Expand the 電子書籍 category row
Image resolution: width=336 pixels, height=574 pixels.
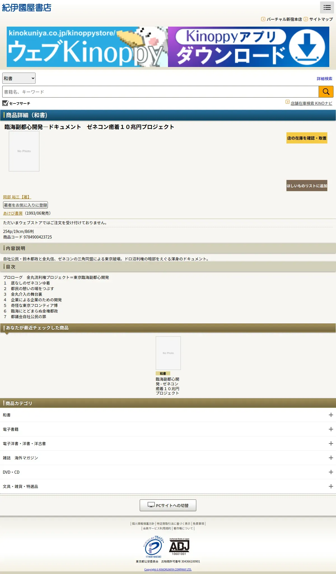pos(168,429)
